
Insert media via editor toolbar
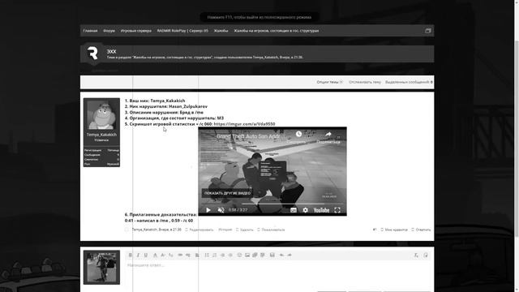pos(255,255)
